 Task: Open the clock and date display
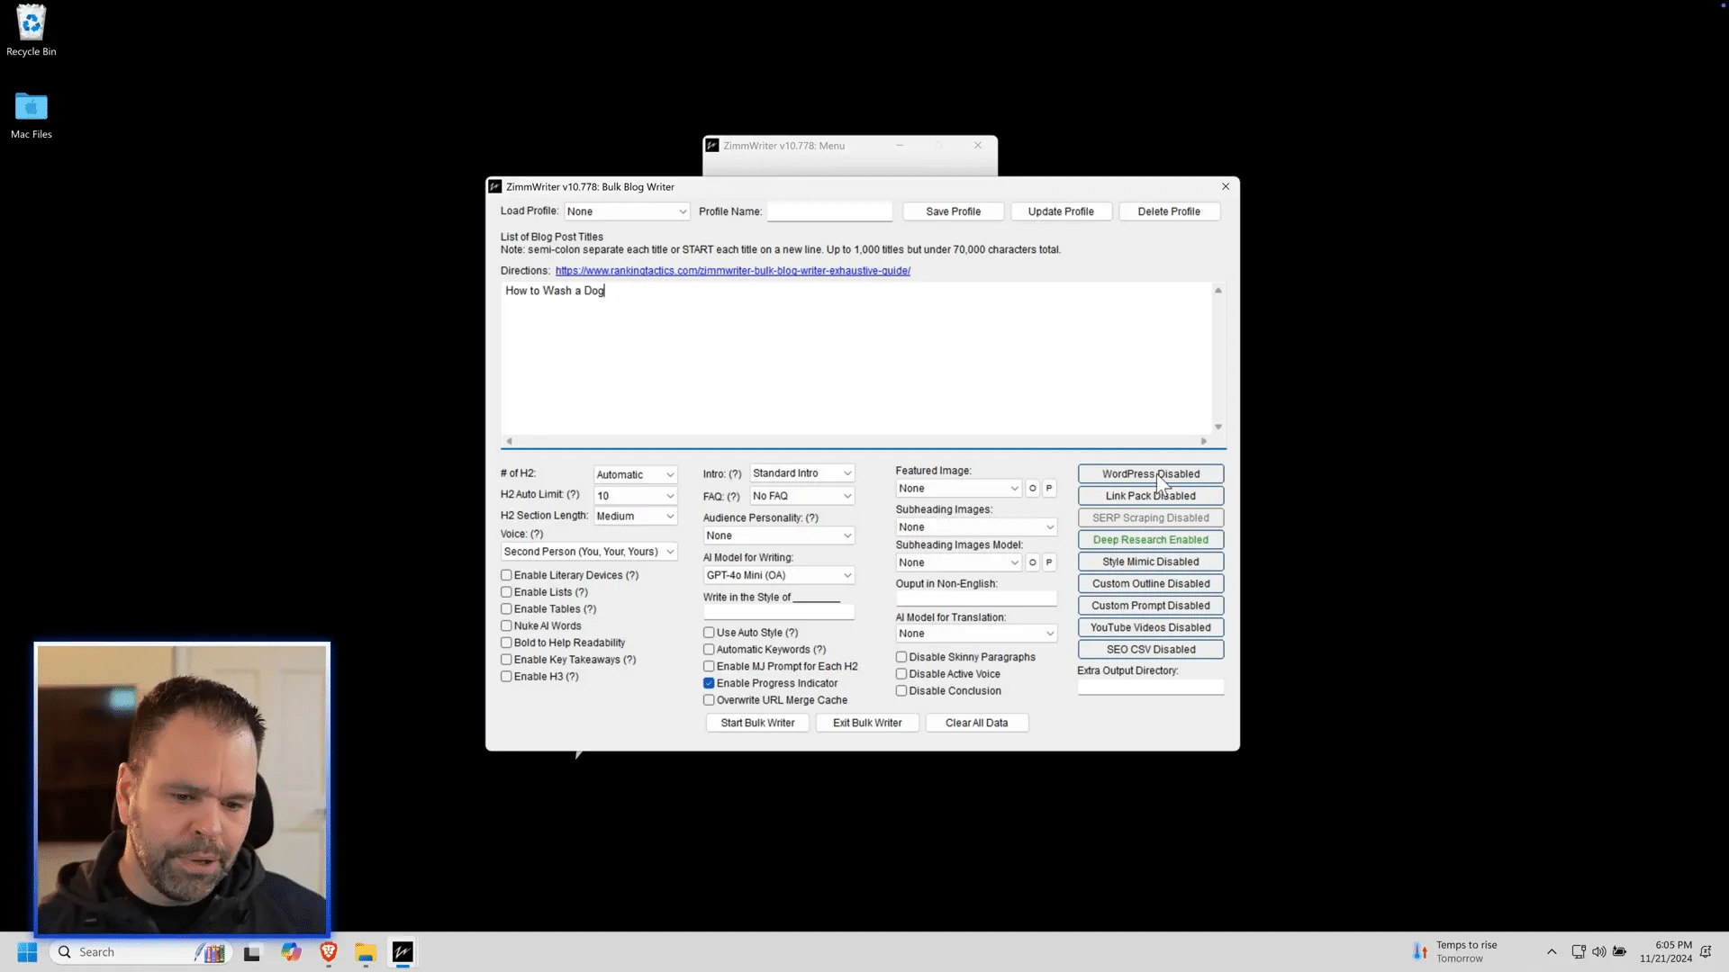1665,952
